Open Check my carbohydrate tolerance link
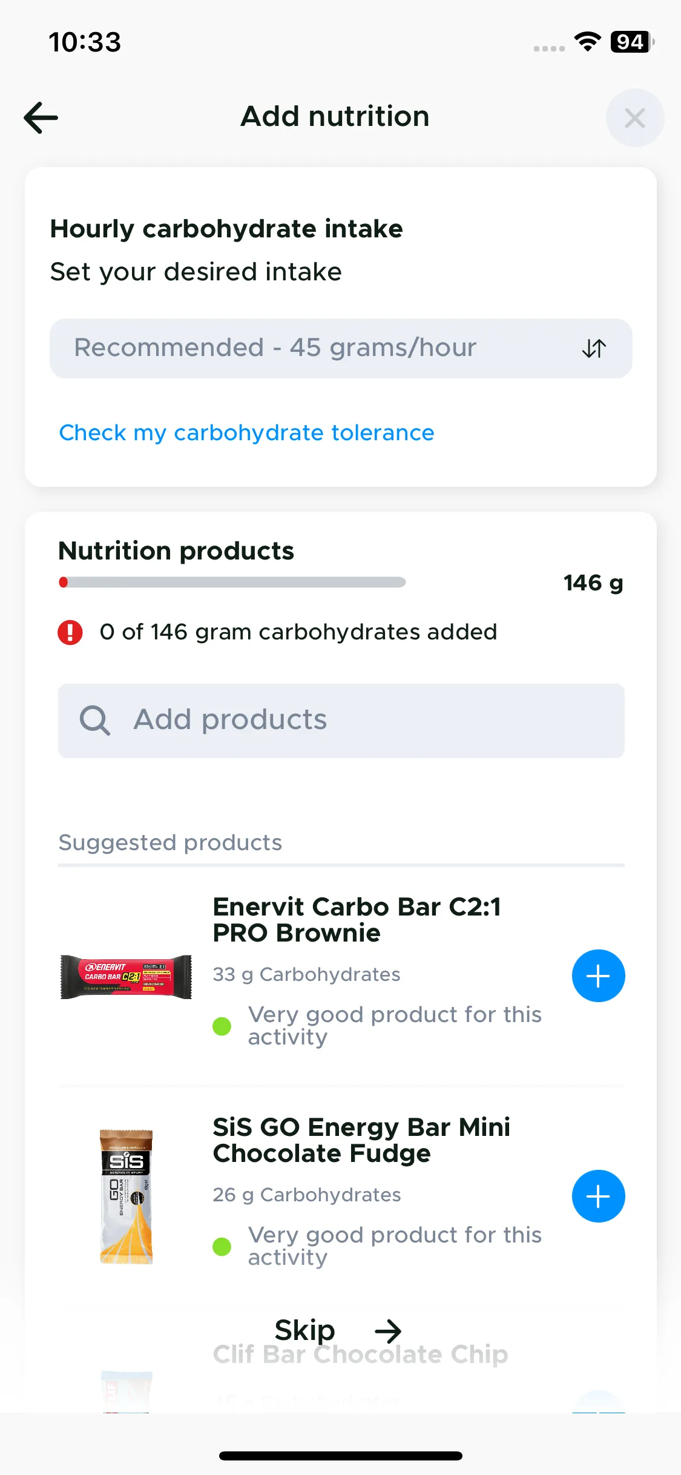Screen dimensions: 681x1475 [x=247, y=433]
